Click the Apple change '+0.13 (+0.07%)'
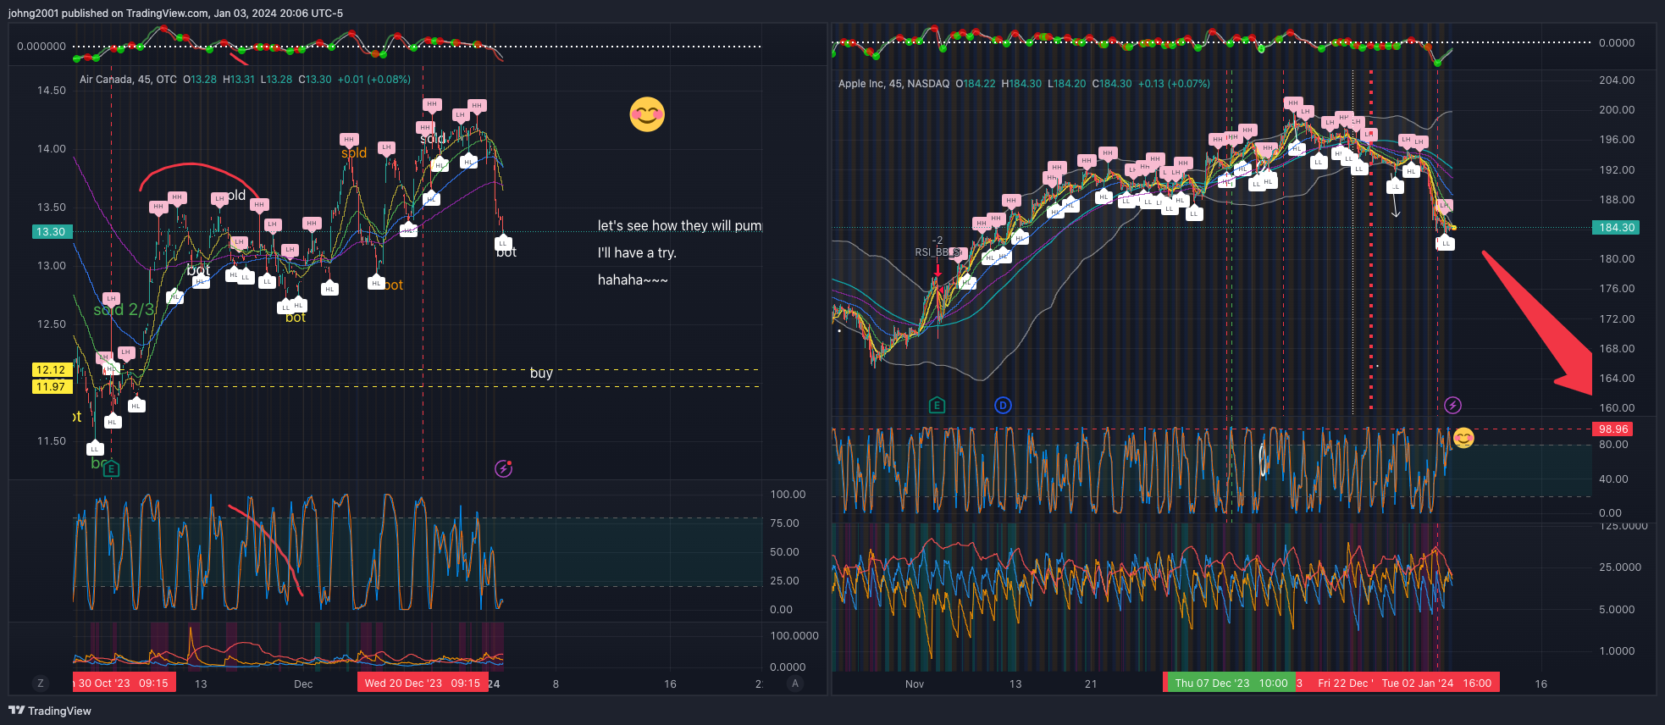This screenshot has height=725, width=1665. click(x=1174, y=84)
